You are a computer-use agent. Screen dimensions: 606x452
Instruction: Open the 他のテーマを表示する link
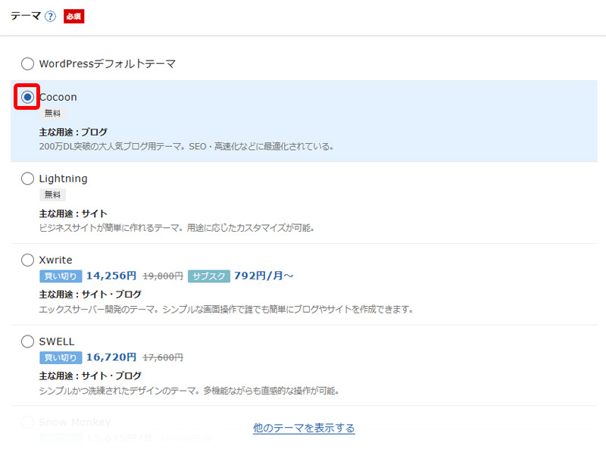click(304, 429)
